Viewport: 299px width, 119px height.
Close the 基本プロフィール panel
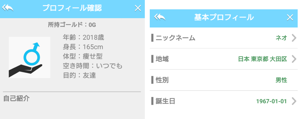290,17
